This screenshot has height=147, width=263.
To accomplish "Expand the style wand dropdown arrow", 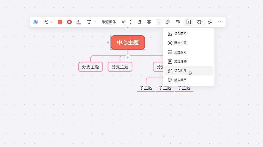I will [x=51, y=22].
